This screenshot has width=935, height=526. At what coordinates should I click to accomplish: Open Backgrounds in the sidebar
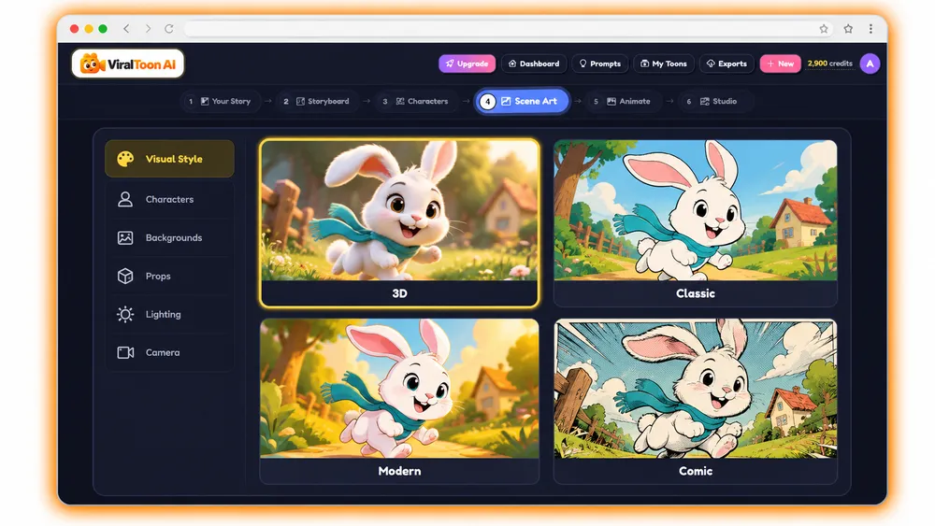169,237
